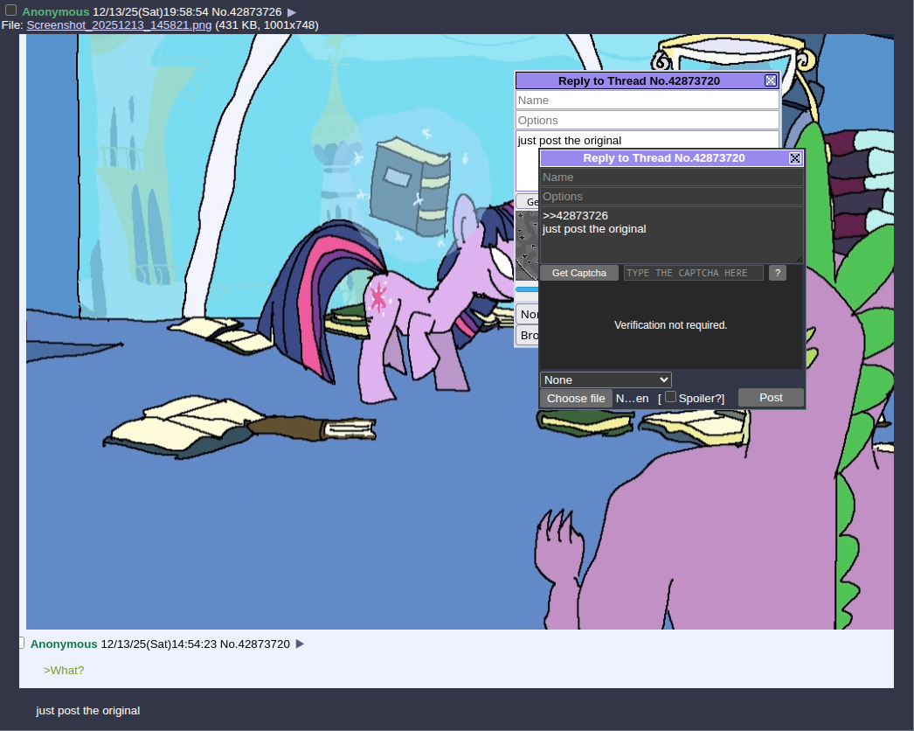Tick the checkbox beside post No.42873726

pos(10,10)
